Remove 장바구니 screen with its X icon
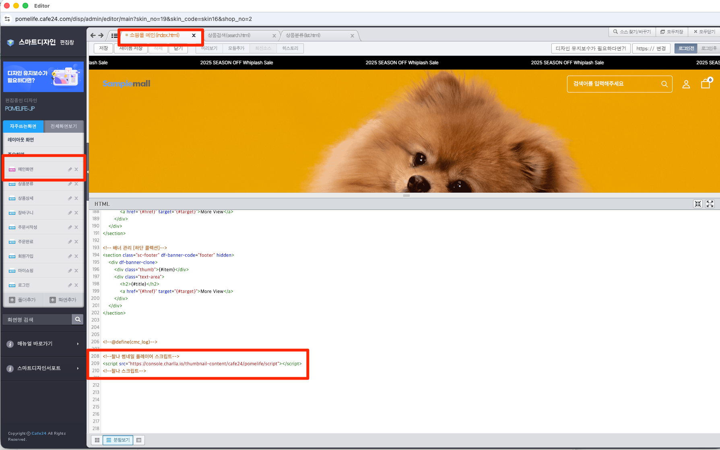This screenshot has height=450, width=720. tap(76, 213)
